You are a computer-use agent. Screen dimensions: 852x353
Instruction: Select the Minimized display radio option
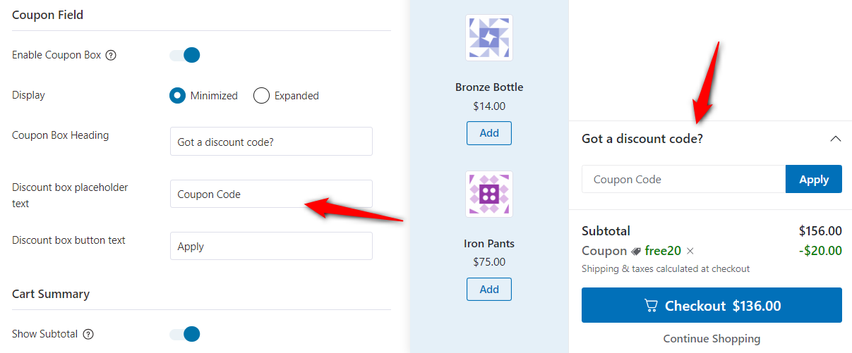point(177,96)
